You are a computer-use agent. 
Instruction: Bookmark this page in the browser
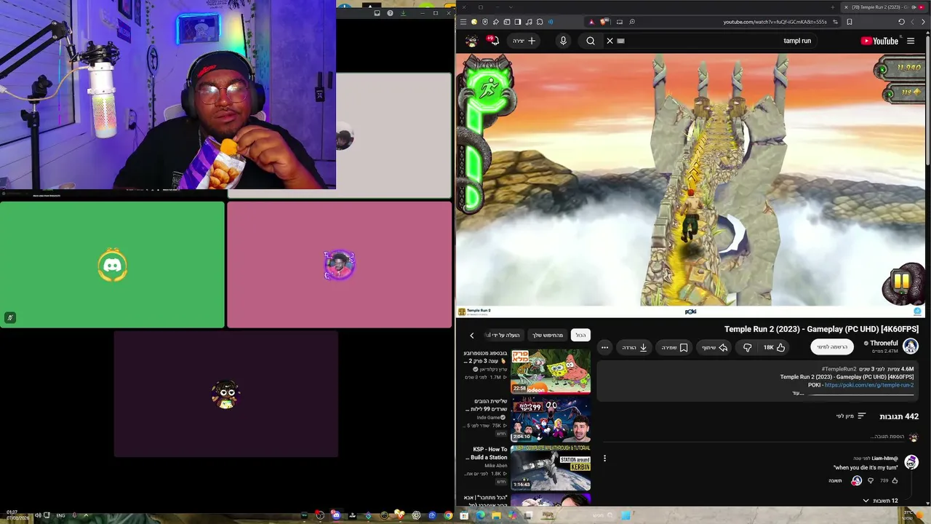[x=849, y=22]
